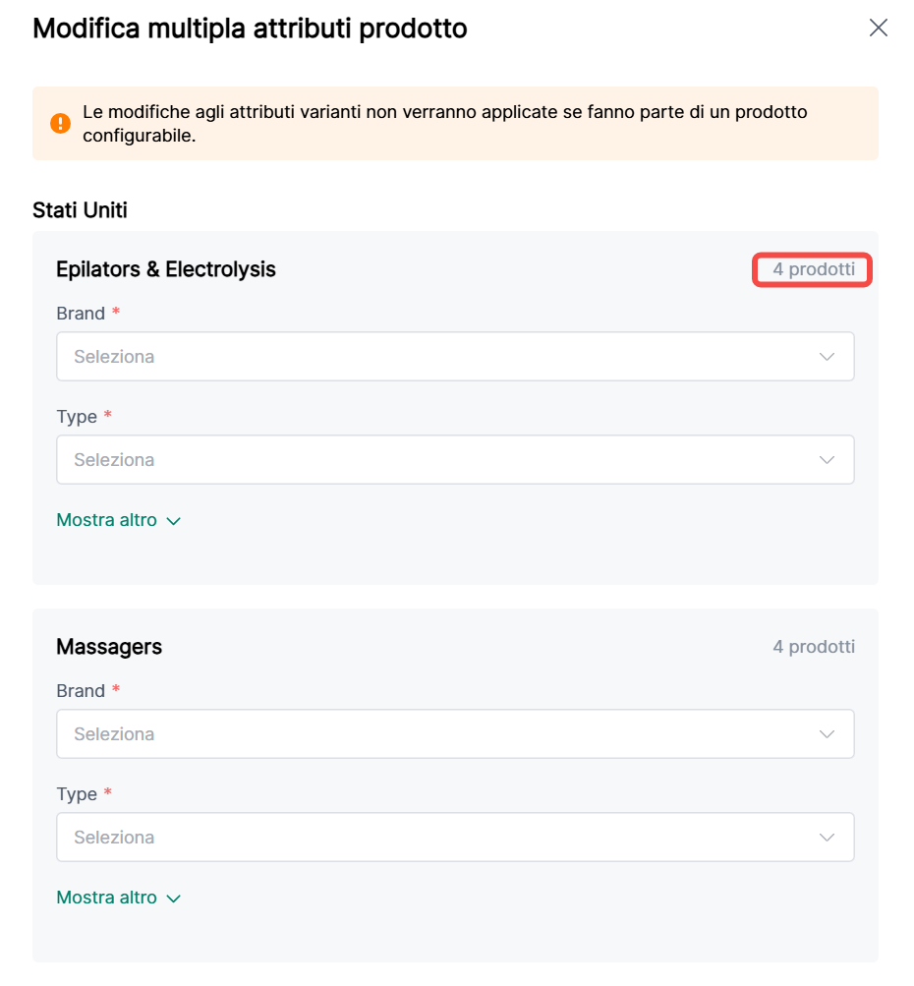Screen dimensions: 914x986
Task: Click the Massagers category heading
Action: coord(109,647)
